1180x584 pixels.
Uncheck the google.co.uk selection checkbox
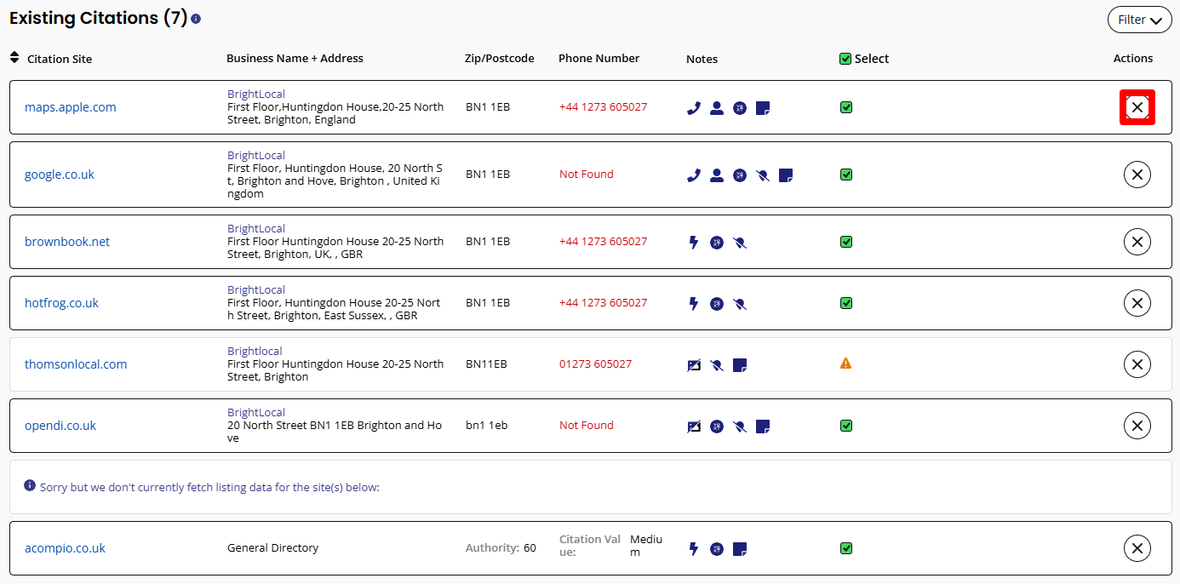845,175
